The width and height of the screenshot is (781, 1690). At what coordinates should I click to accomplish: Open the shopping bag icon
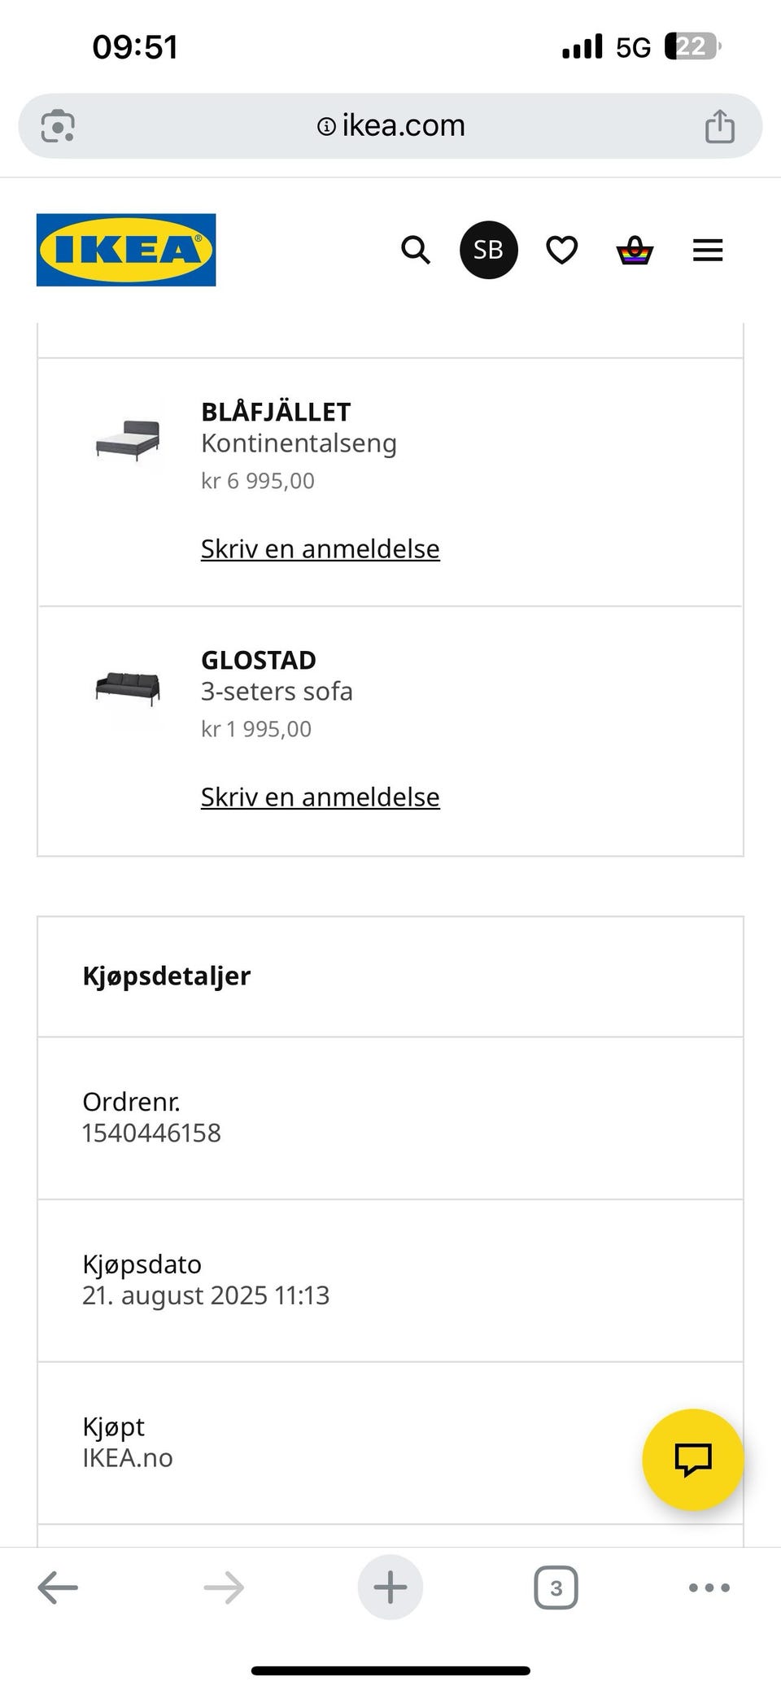click(635, 250)
